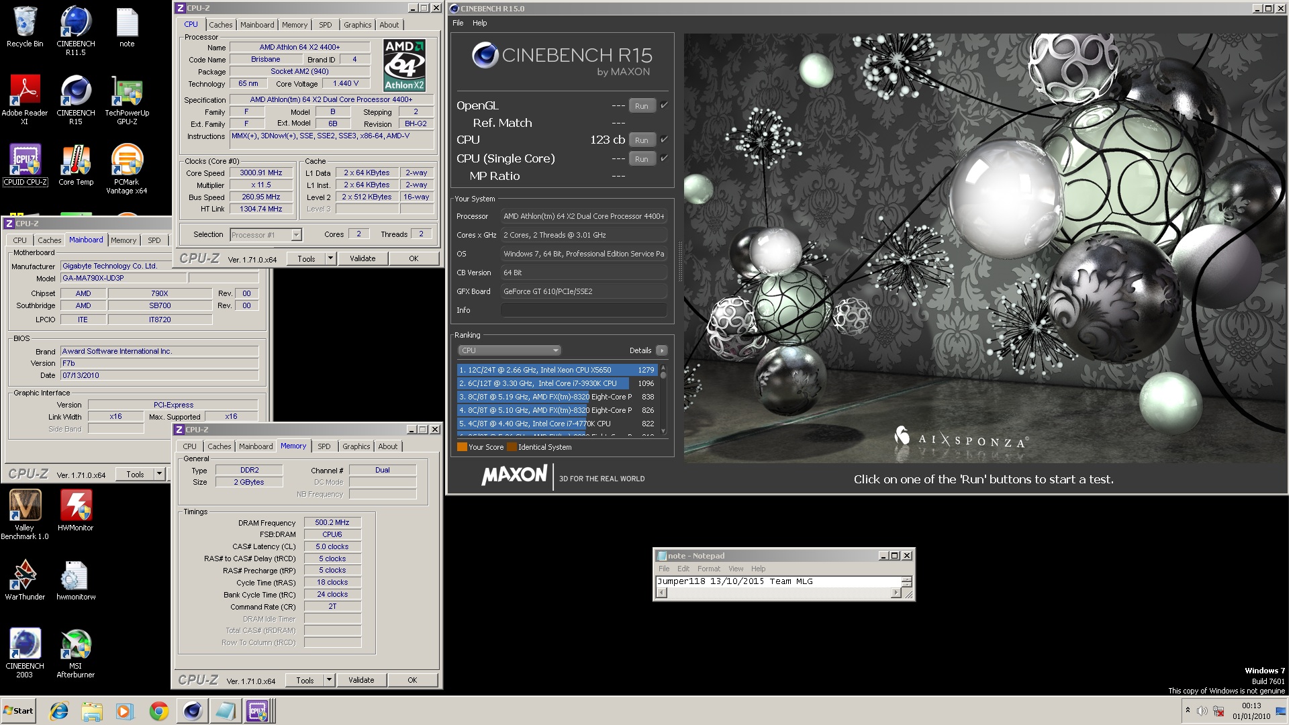Open the Cinebench Help menu

tap(479, 23)
